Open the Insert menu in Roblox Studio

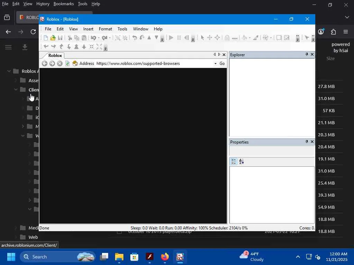click(88, 29)
